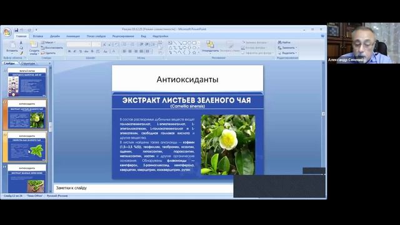Toggle strikethrough formatting (abc)
The height and width of the screenshot is (225, 400).
tap(86, 51)
